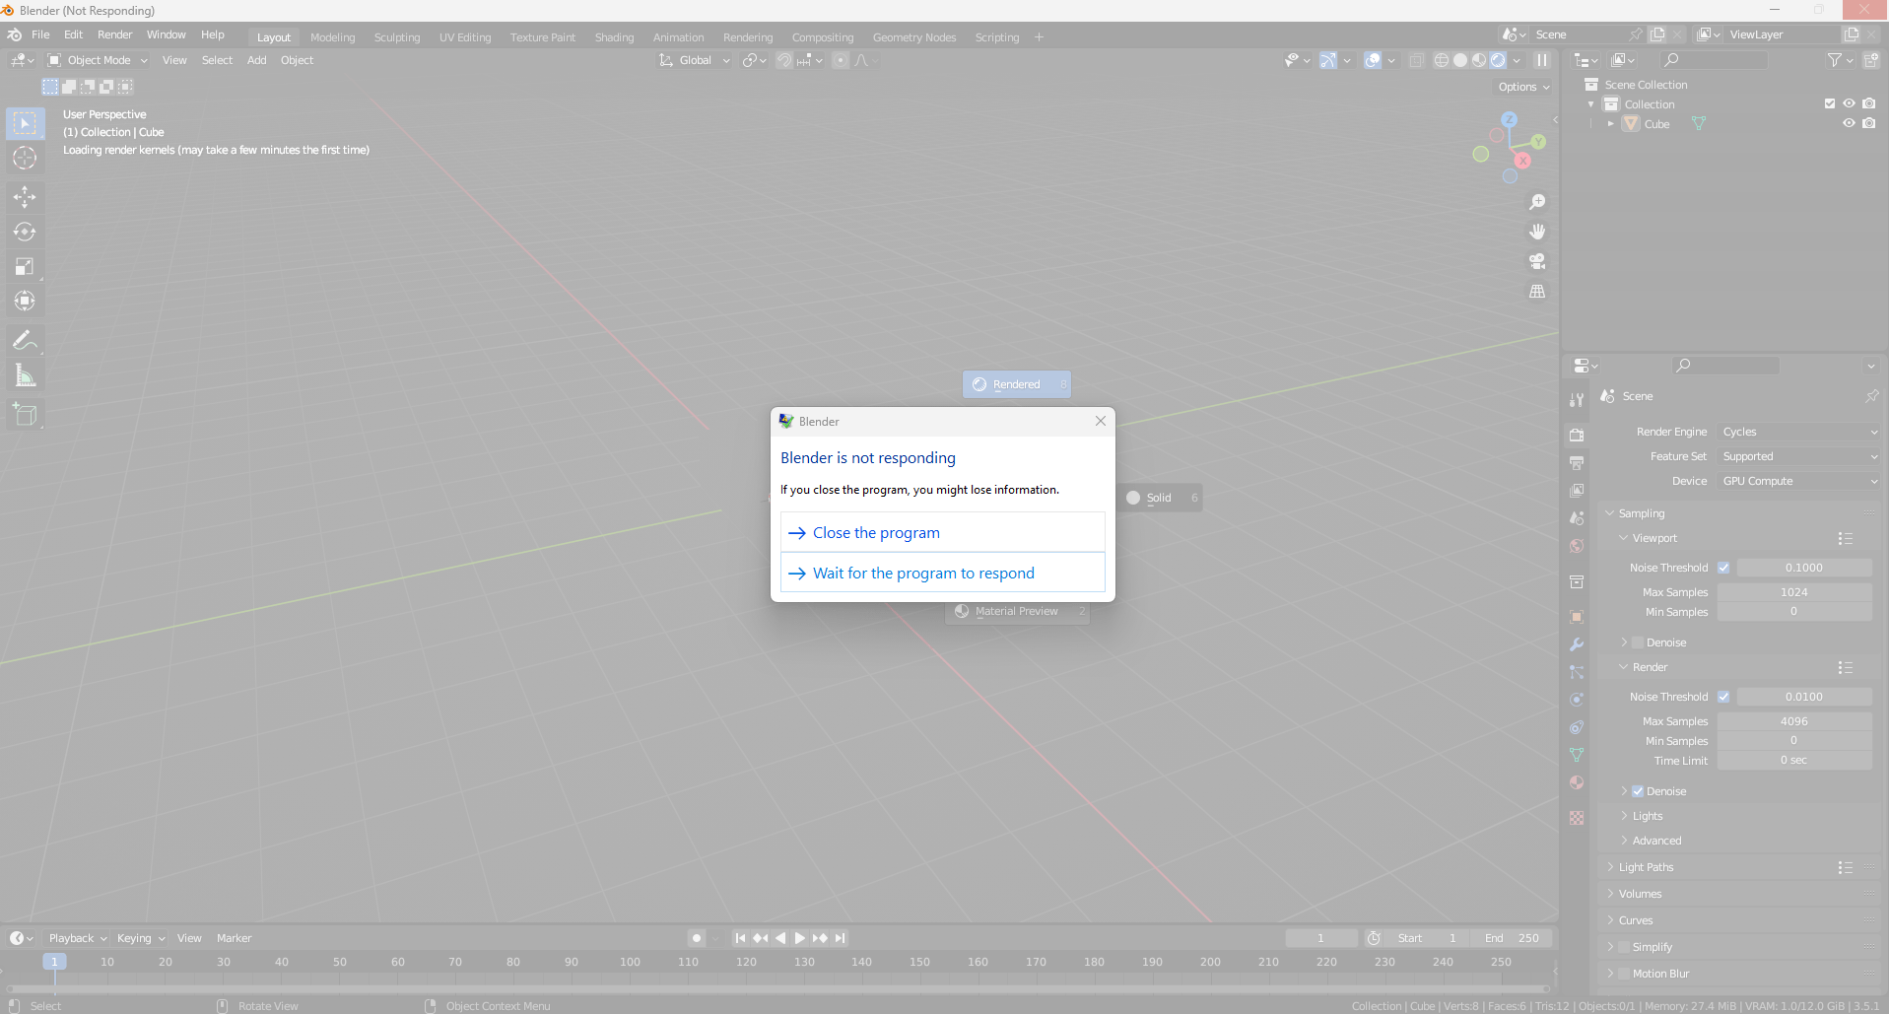The image size is (1889, 1014).
Task: Expand the Cube item in the outliner
Action: pyautogui.click(x=1611, y=123)
